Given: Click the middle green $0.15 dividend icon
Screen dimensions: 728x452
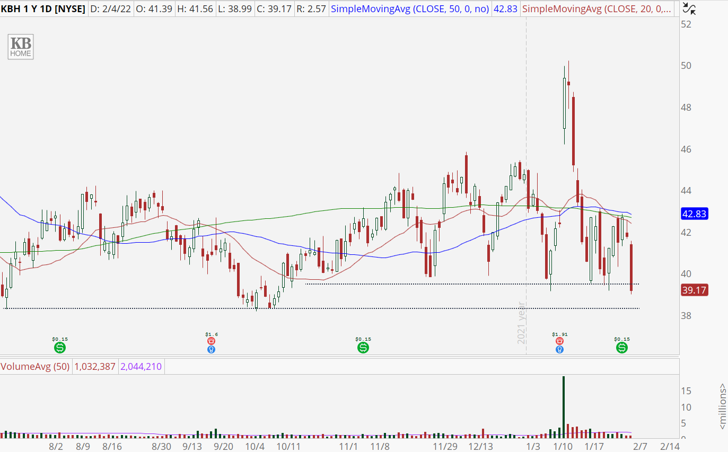Looking at the screenshot, I should tap(363, 348).
